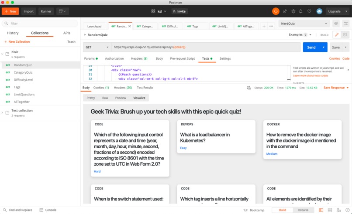This screenshot has width=352, height=214.
Task: Switch to Browse mode
Action: coord(303,210)
